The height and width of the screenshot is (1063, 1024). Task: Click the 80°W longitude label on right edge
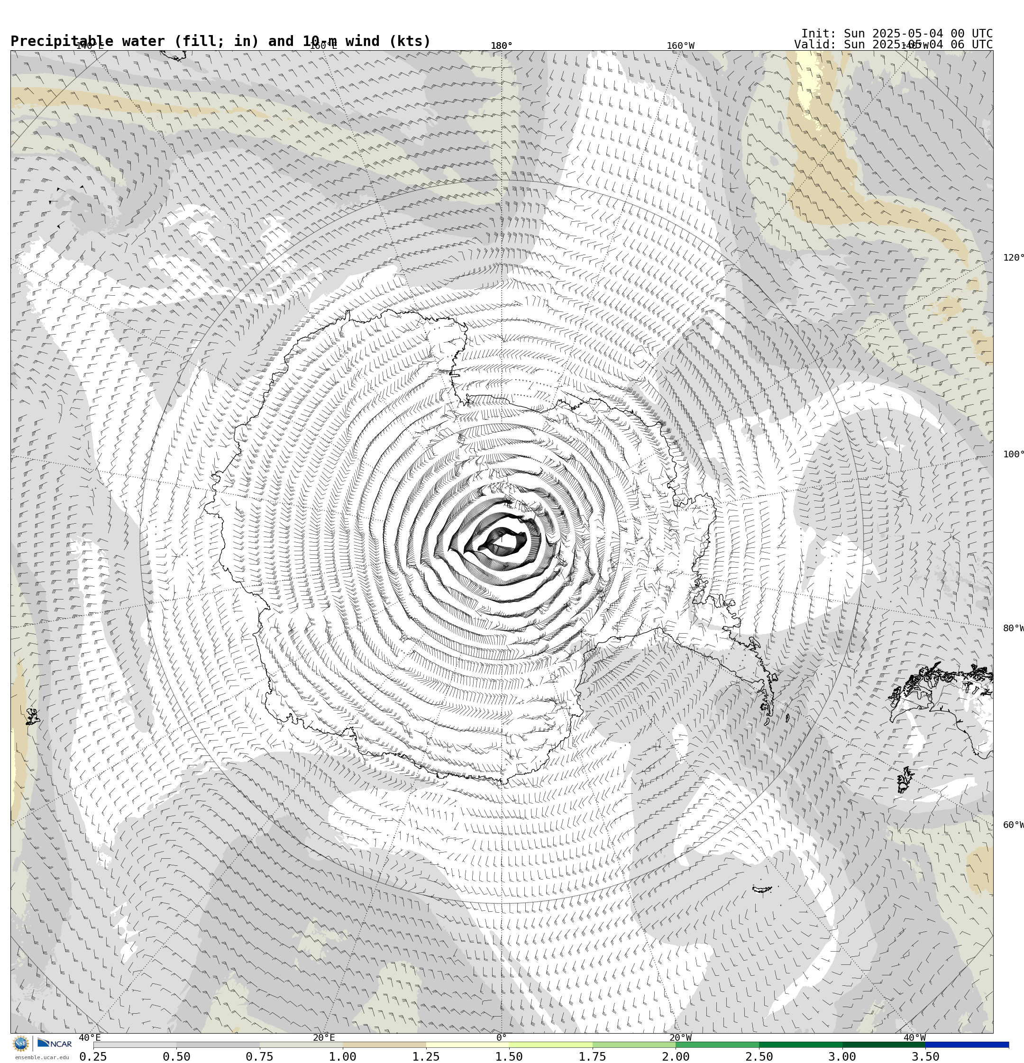coord(1014,628)
